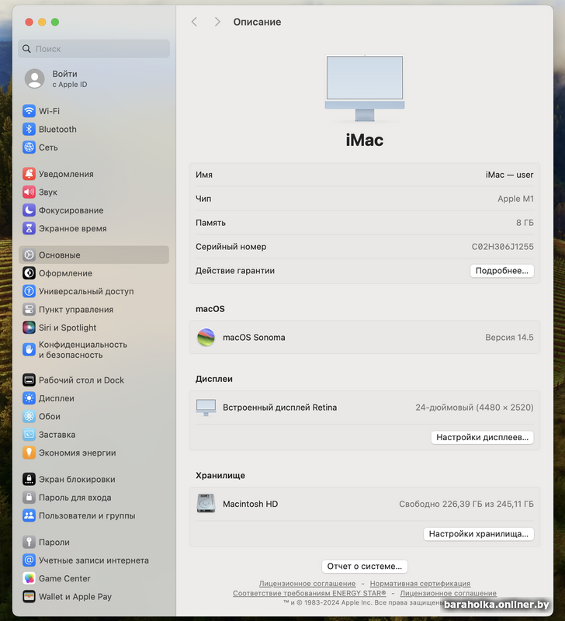Select Основные gear icon
The width and height of the screenshot is (565, 621).
click(29, 255)
